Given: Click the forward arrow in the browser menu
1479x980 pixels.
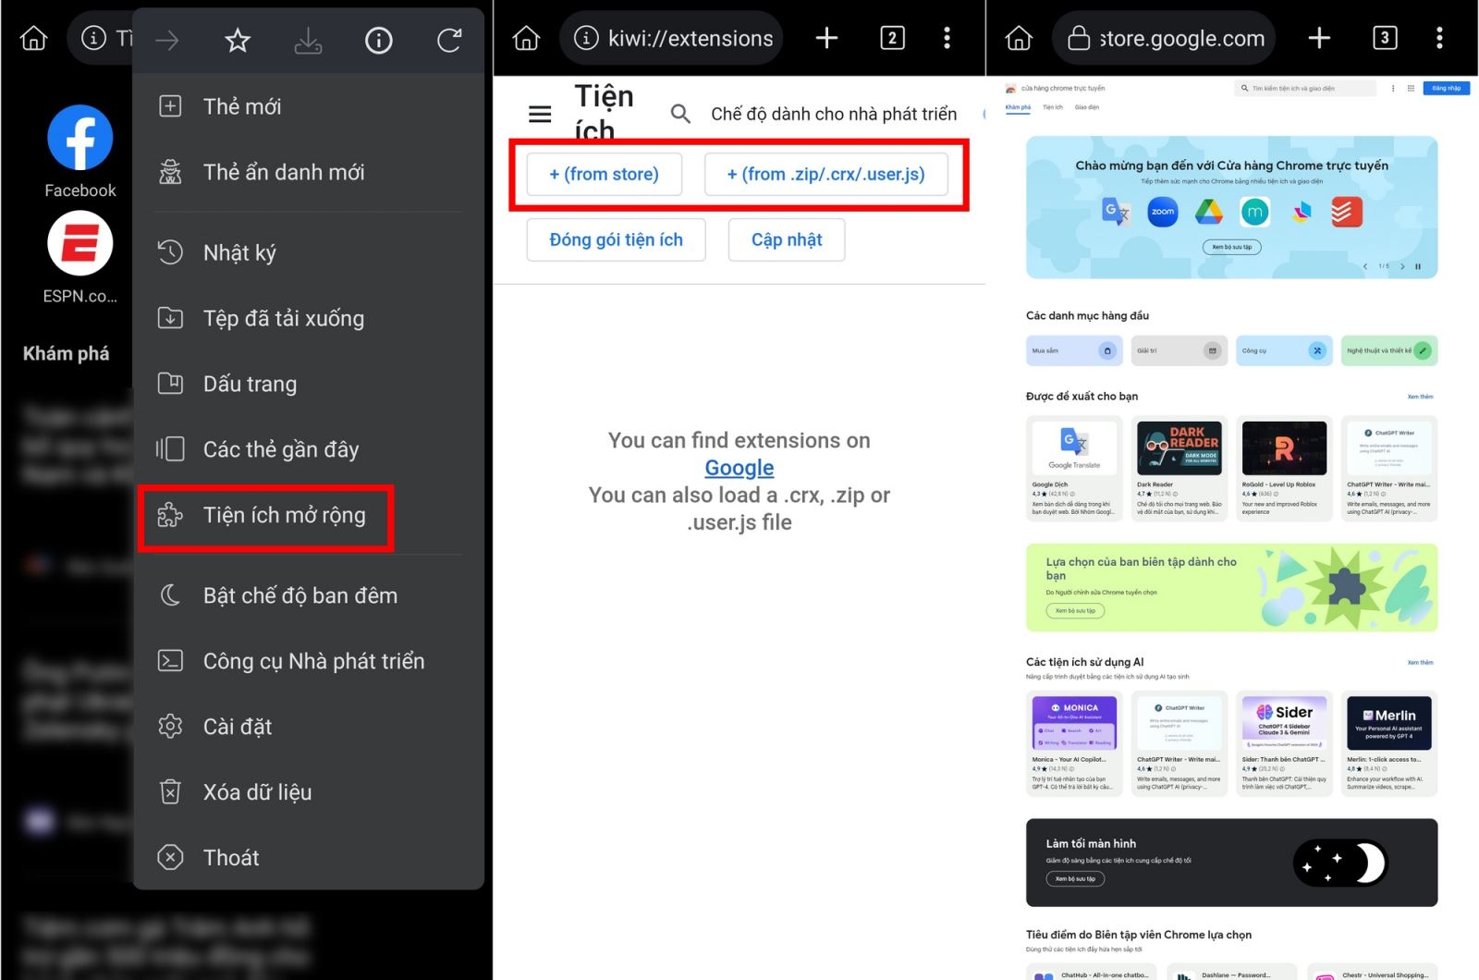Looking at the screenshot, I should click(167, 40).
